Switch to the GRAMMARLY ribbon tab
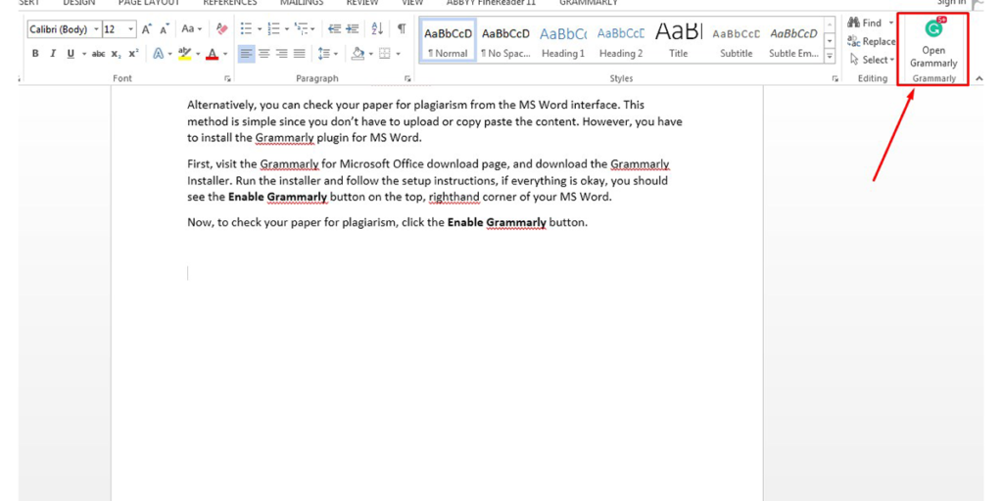Screen dimensions: 1003x501 point(588,3)
